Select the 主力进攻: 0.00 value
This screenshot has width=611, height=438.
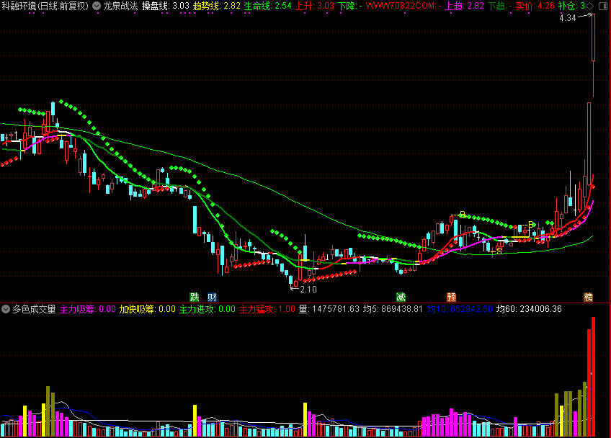(208, 309)
